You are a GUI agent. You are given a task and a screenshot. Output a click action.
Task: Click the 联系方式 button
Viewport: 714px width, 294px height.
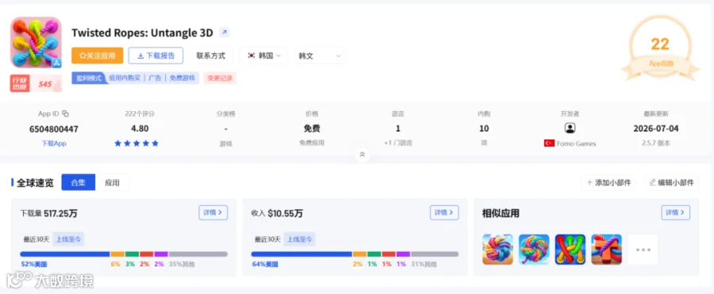[211, 55]
